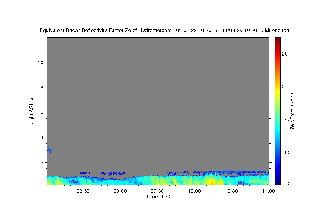The height and width of the screenshot is (222, 333).
Task: Click the dark red top of the colorbar
Action: (x=277, y=40)
